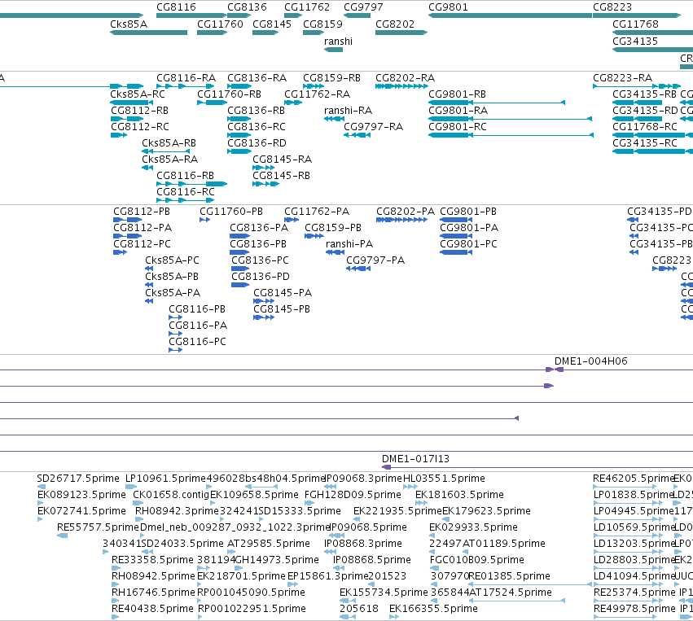The image size is (693, 621).
Task: Click protein CG9797-PA label
Action: pyautogui.click(x=375, y=260)
